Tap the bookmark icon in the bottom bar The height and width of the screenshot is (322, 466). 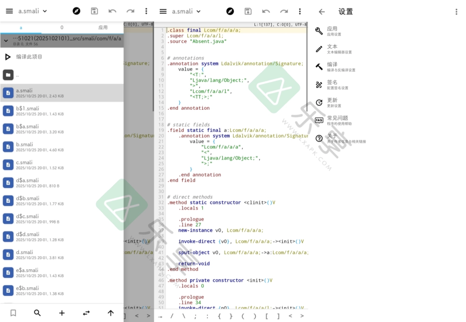13,313
